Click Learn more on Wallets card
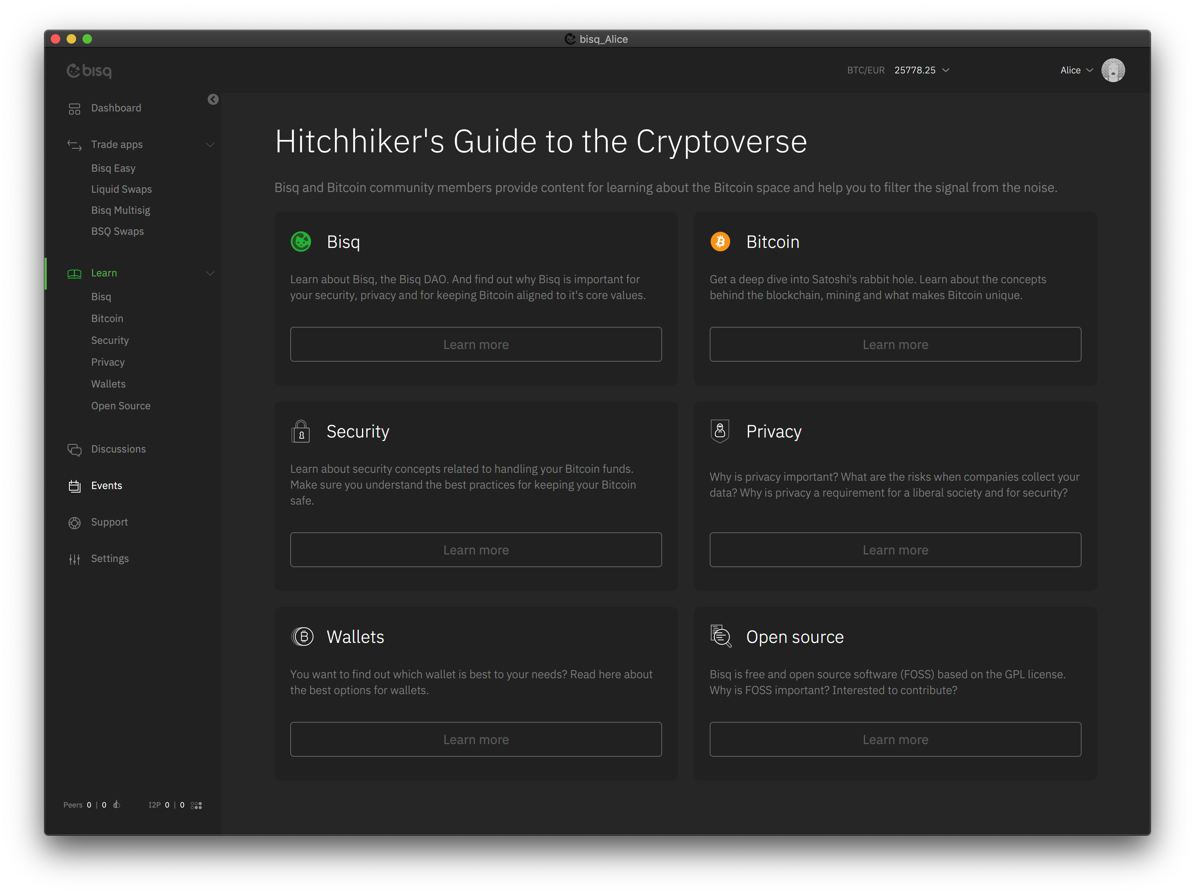Screen dimensions: 1195x894 pyautogui.click(x=476, y=739)
